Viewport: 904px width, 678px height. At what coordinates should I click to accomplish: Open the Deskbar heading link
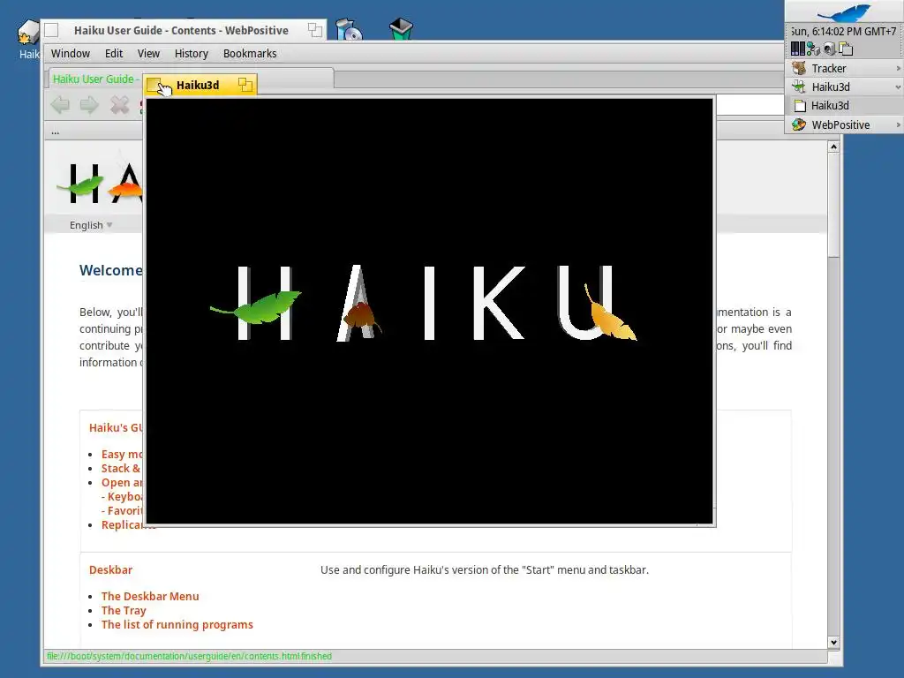(110, 569)
